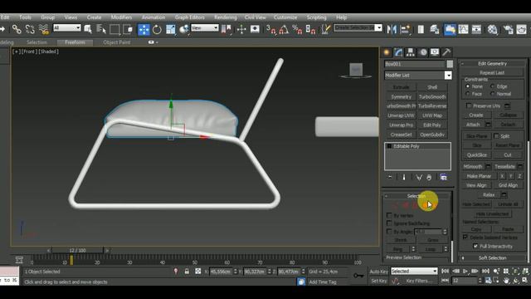Select the Move transform tool

point(144,30)
